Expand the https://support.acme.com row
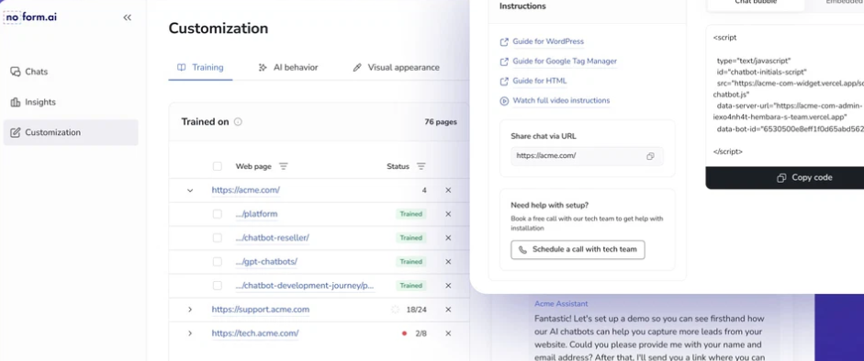This screenshot has width=864, height=361. (190, 310)
